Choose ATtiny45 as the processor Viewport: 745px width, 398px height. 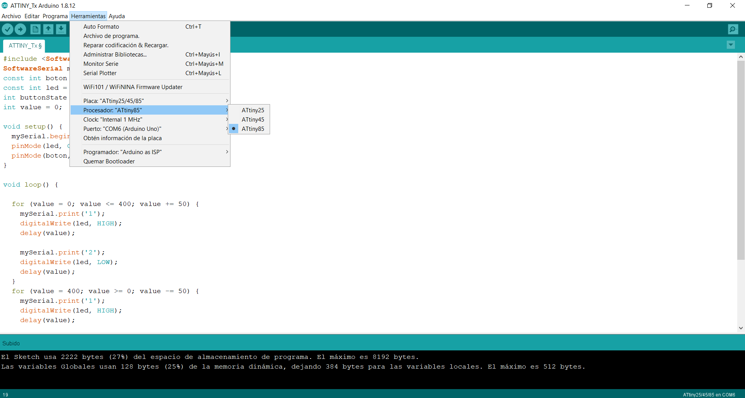(249, 120)
